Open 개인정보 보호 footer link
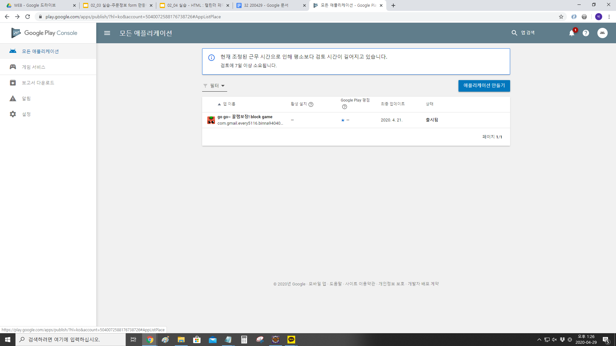The height and width of the screenshot is (346, 616). [391, 284]
